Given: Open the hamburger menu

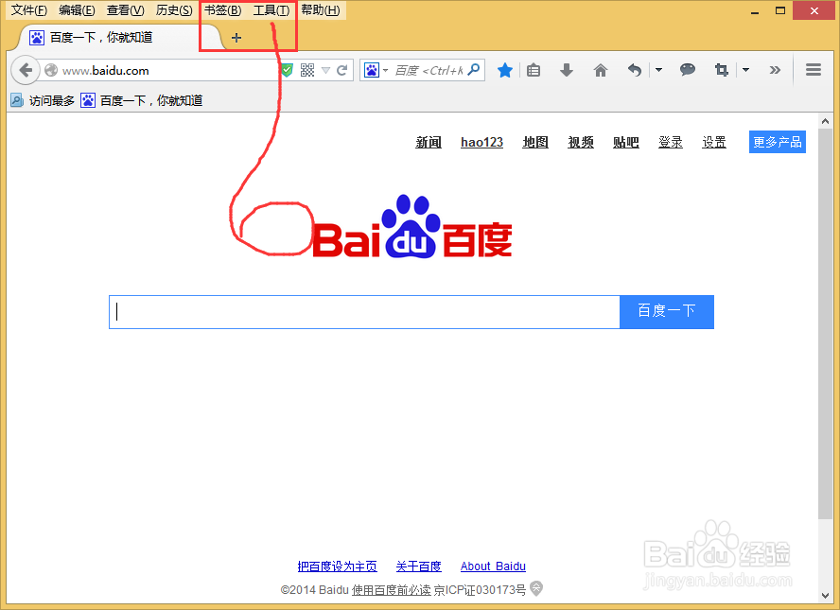Looking at the screenshot, I should [814, 70].
